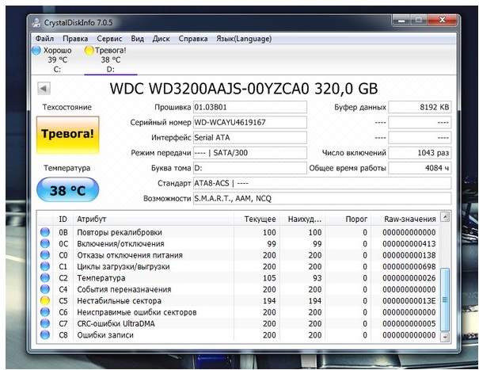Click current value 105 in Температура row
This screenshot has height=370, width=479.
(x=269, y=278)
